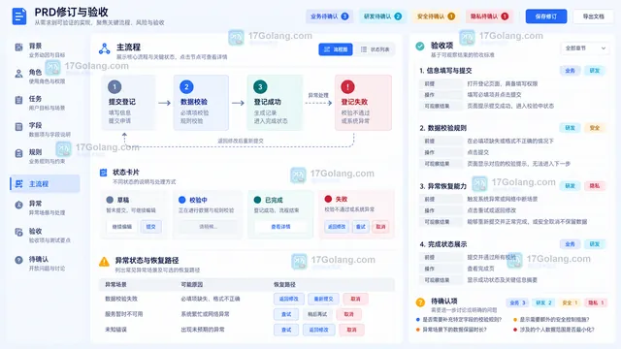The width and height of the screenshot is (621, 349).
Task: Click 重试 in the 服务暂时不可用 row
Action: click(286, 314)
